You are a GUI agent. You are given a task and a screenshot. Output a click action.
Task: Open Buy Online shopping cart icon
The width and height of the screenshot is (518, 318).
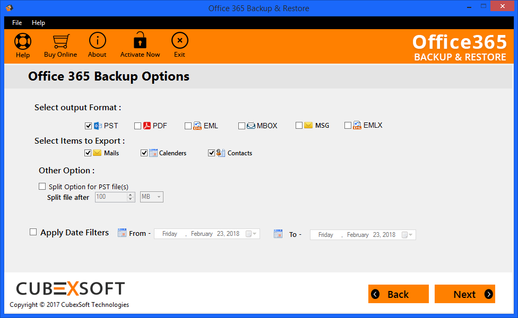60,40
